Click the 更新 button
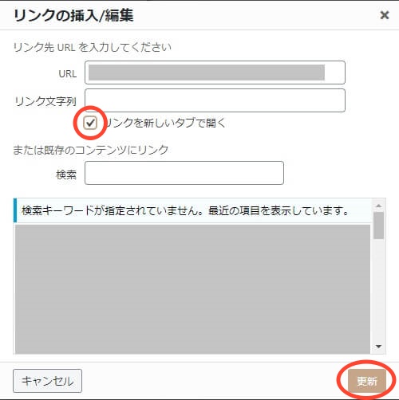 pos(367,381)
